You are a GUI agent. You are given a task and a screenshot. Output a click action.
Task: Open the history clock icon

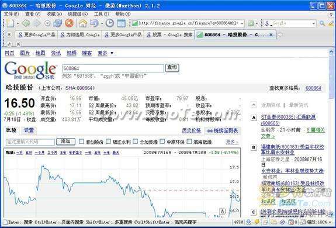[x=110, y=23]
